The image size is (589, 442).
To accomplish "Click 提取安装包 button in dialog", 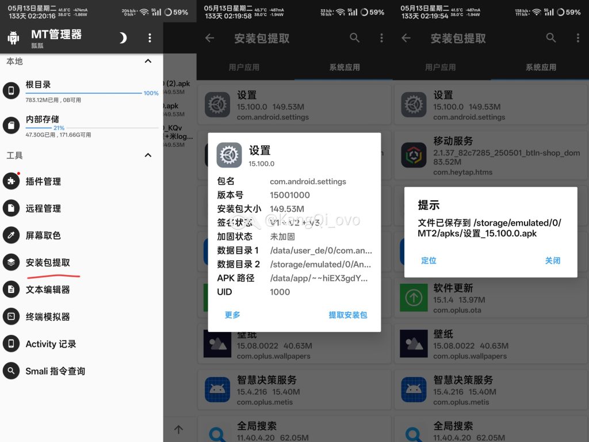I will click(x=347, y=315).
